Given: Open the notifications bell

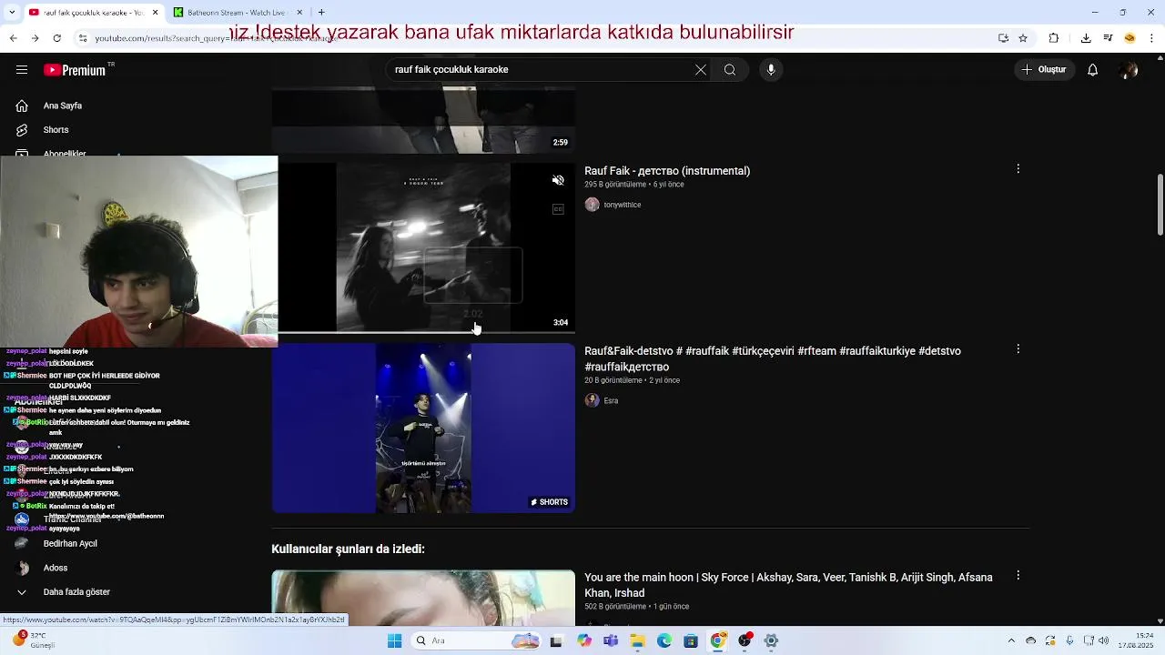Looking at the screenshot, I should click(x=1093, y=70).
